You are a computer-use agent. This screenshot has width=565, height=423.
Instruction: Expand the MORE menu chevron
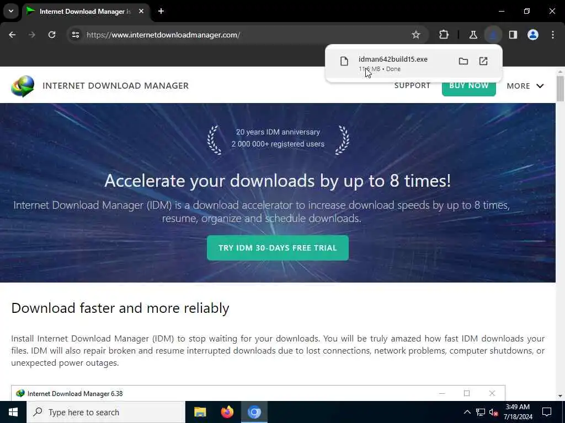coord(540,86)
